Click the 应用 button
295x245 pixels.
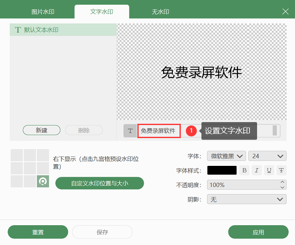(x=258, y=232)
